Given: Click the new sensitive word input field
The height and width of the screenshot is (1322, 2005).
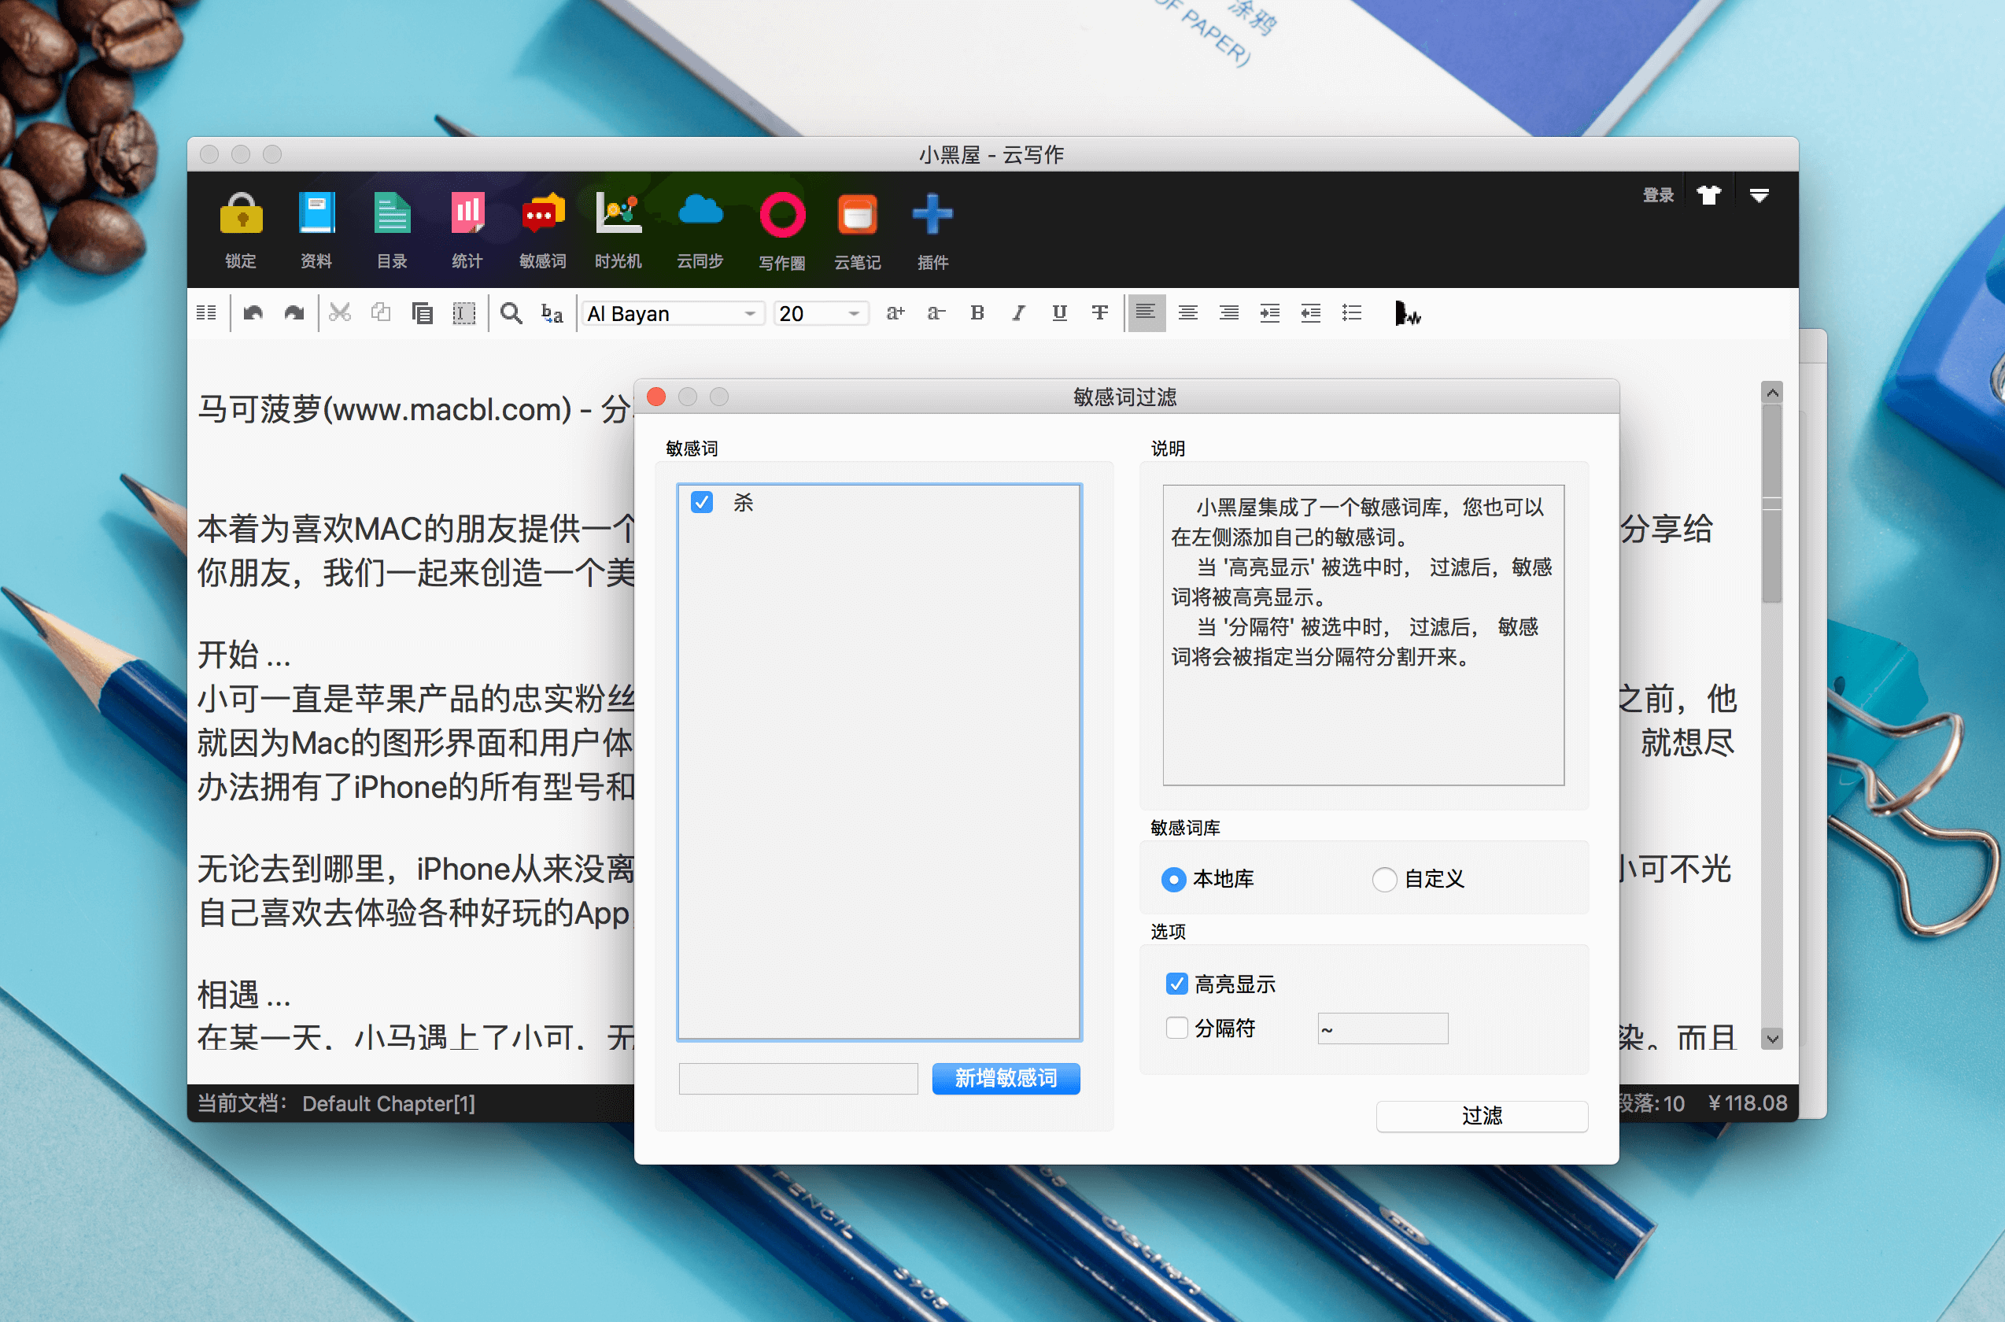Looking at the screenshot, I should click(x=798, y=1078).
